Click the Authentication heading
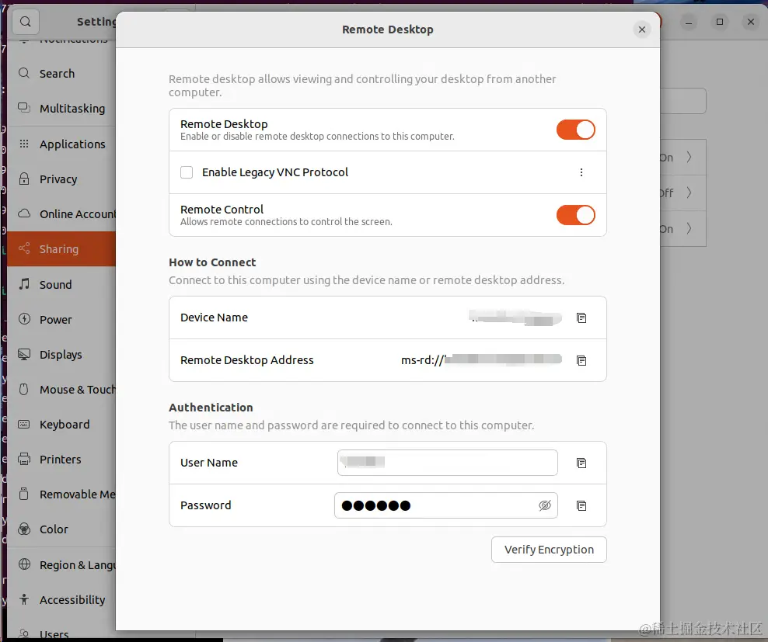The height and width of the screenshot is (642, 768). point(211,408)
